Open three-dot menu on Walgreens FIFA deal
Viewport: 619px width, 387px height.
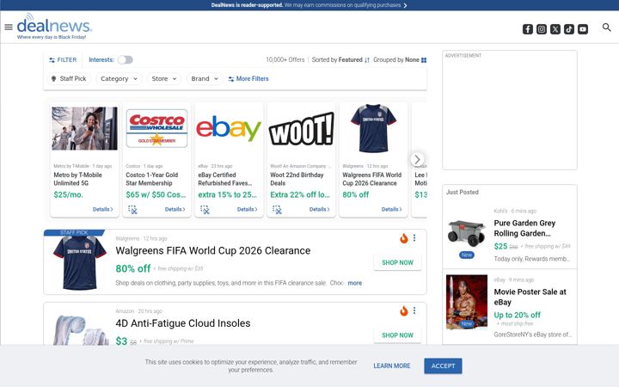414,237
